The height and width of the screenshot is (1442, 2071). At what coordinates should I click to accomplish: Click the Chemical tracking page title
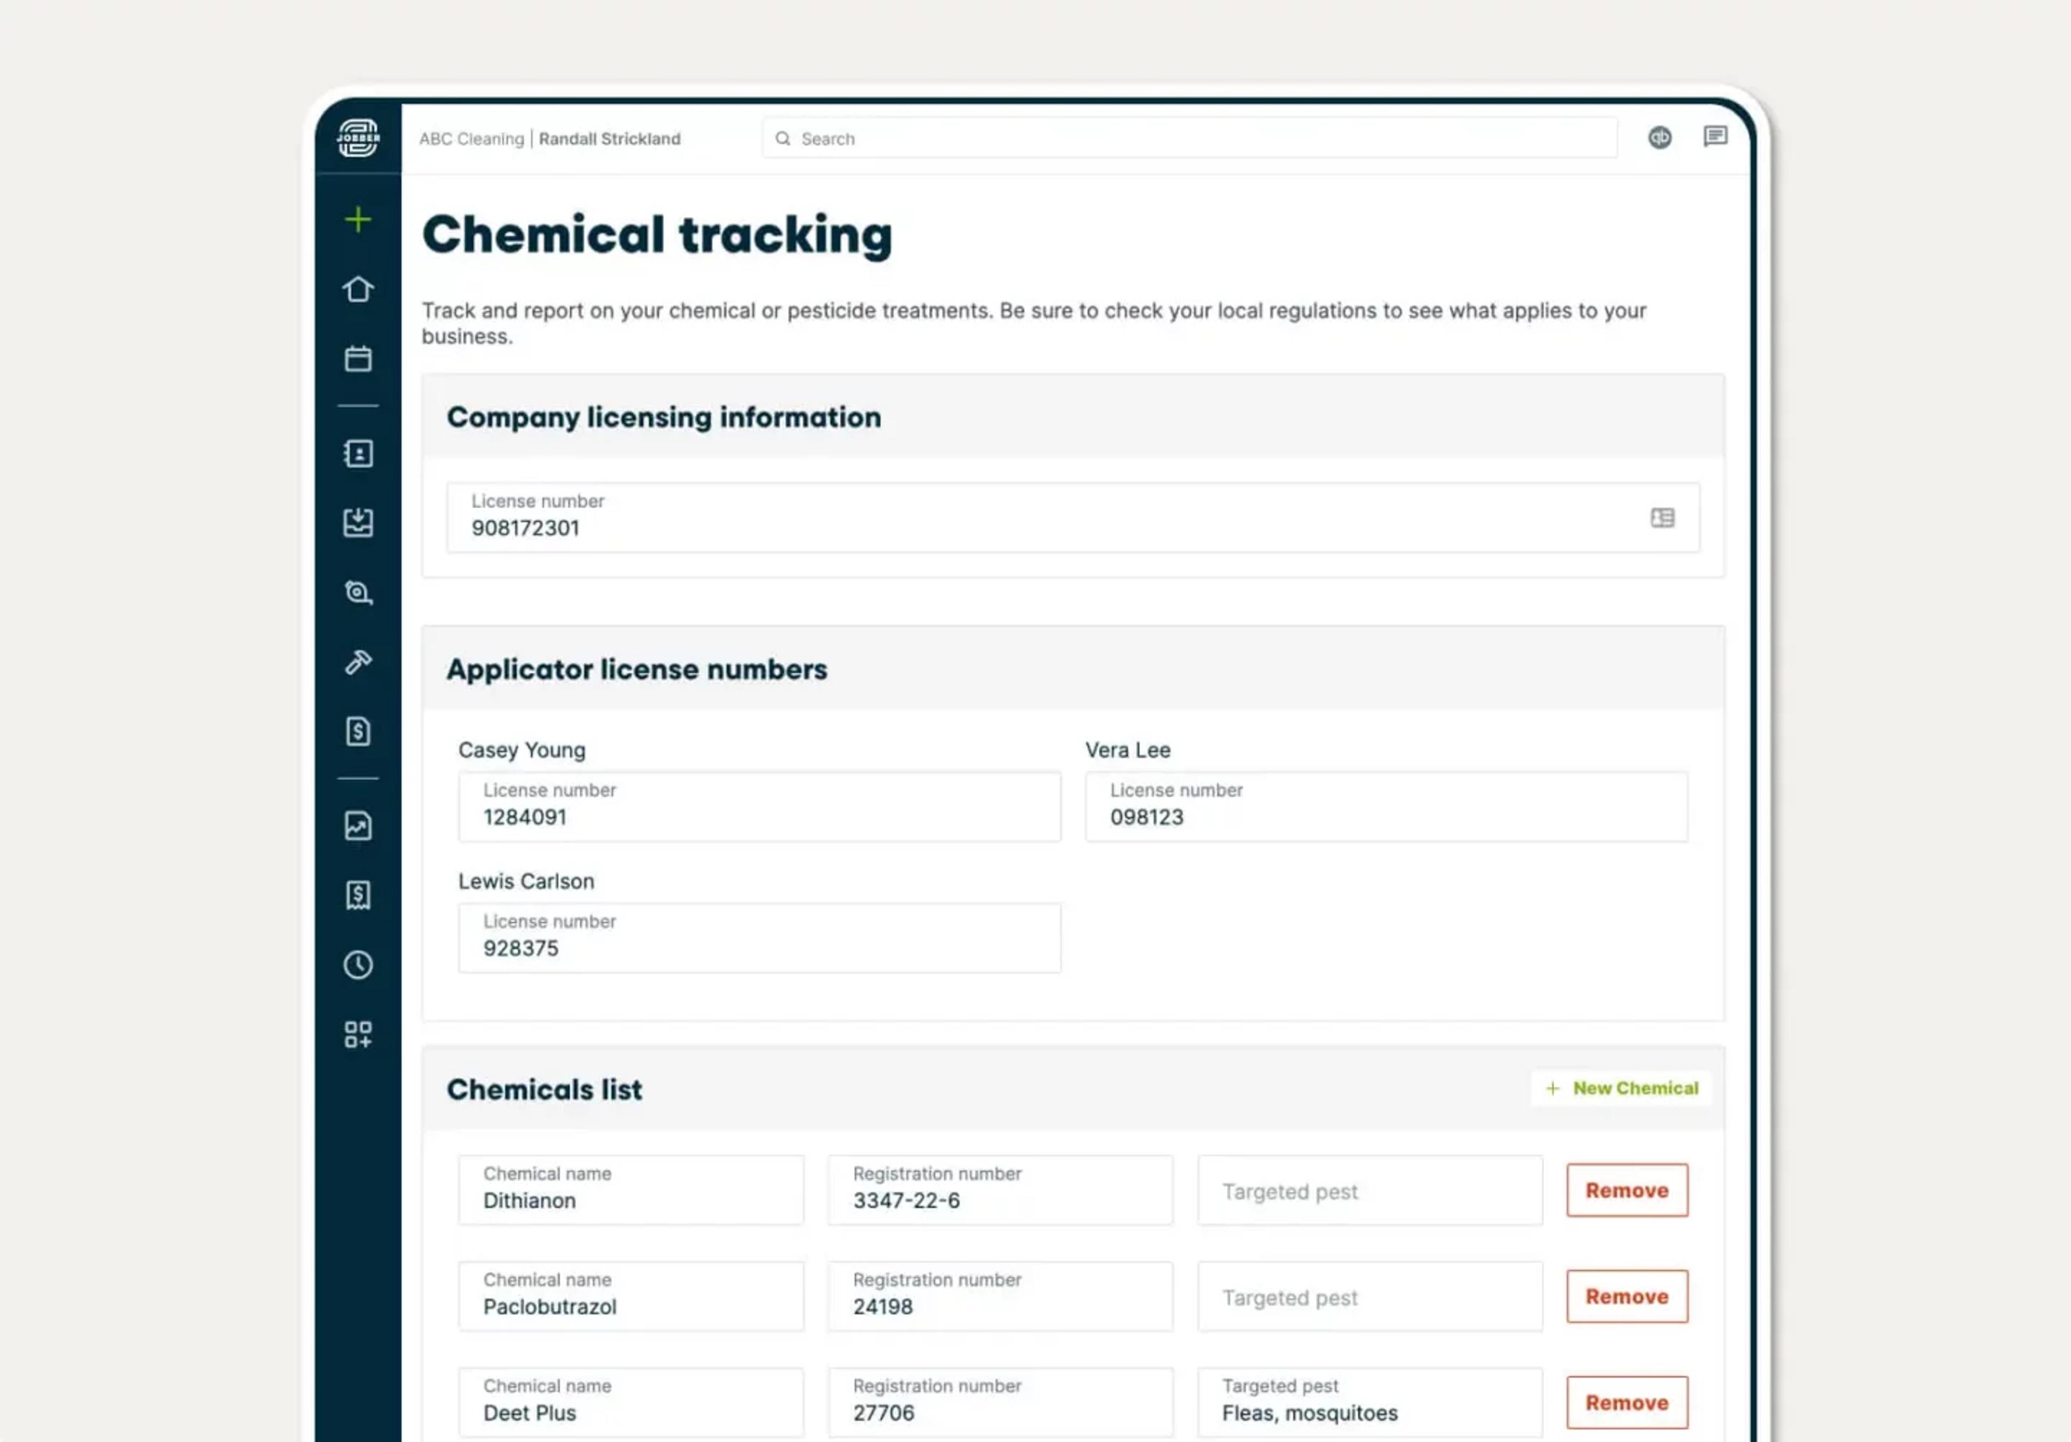(657, 236)
